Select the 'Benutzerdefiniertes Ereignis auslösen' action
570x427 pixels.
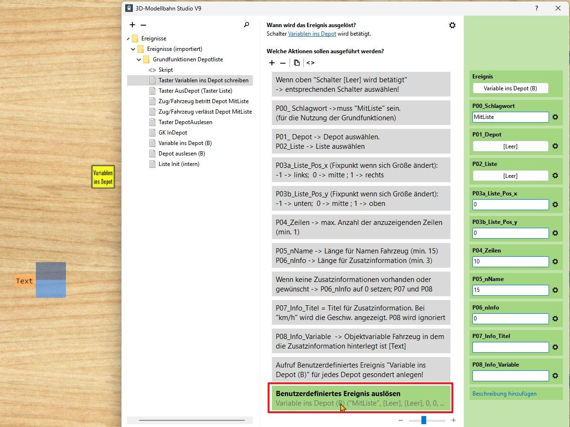coord(360,398)
